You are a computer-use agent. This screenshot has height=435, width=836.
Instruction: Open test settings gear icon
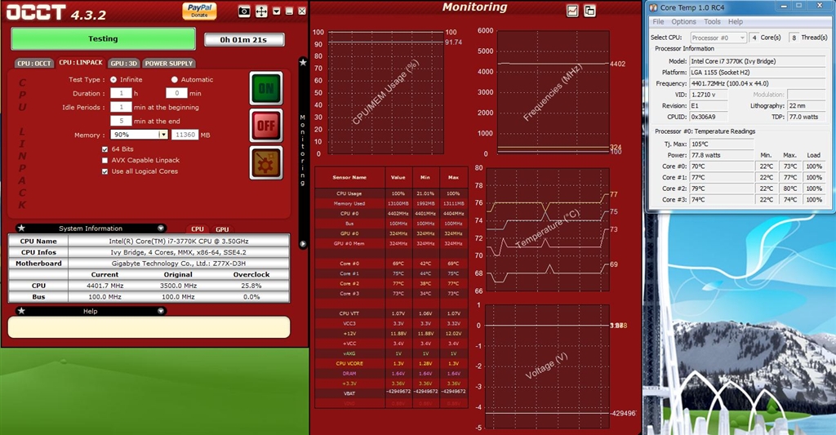click(x=266, y=162)
